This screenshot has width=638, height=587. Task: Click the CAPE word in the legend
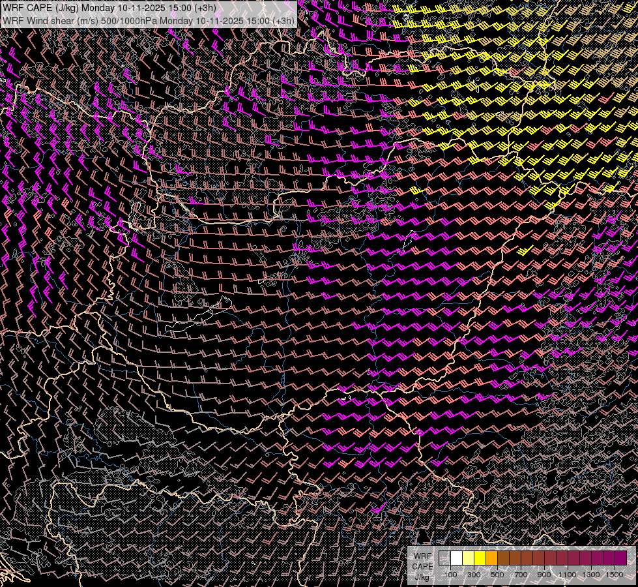[x=422, y=566]
